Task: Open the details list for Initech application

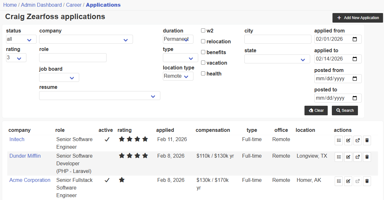Action: click(339, 140)
